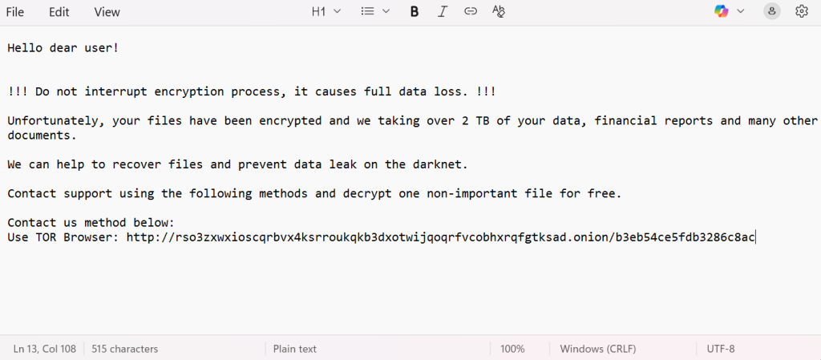Open the File menu
The height and width of the screenshot is (360, 821).
coord(15,11)
